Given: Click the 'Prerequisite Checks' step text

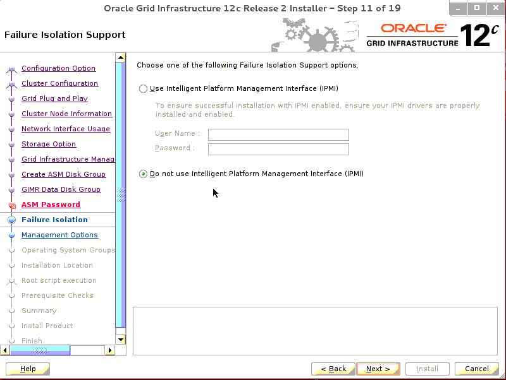Looking at the screenshot, I should pyautogui.click(x=58, y=295).
